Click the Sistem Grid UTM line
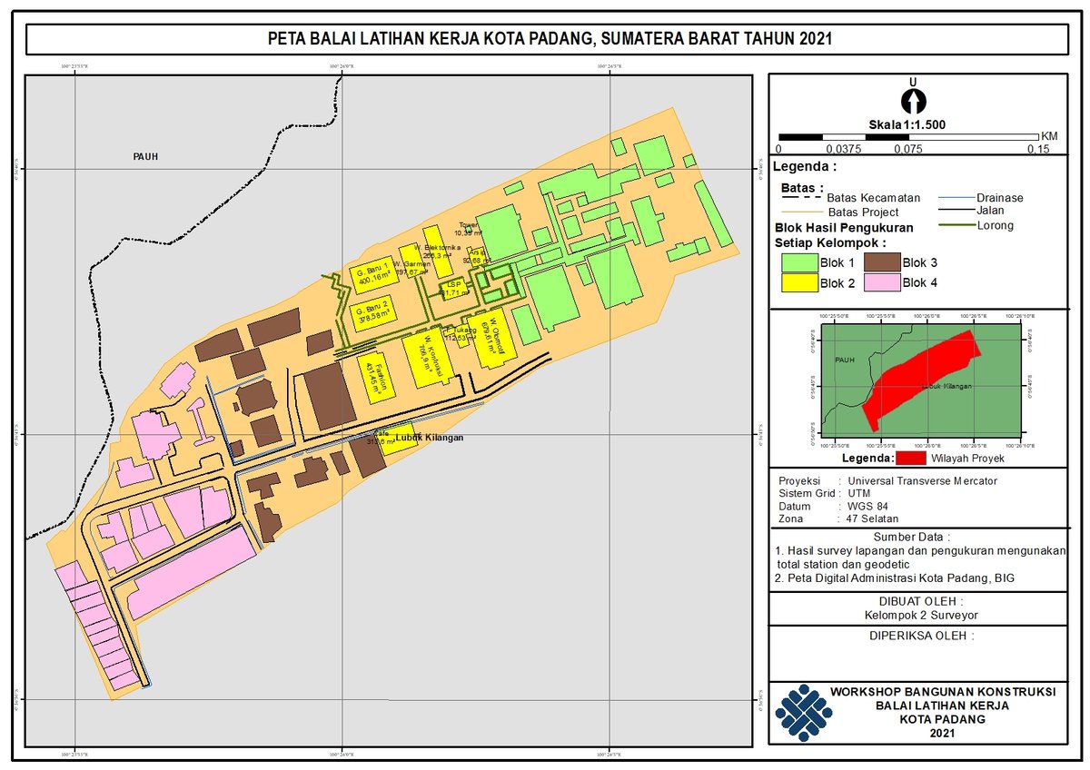 tap(823, 493)
